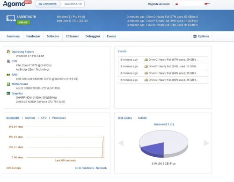Click the SHARP HDMI monitor text line
Viewport: 234px width, 182px height.
[37, 97]
